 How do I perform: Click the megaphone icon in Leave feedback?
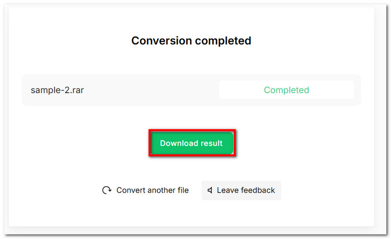tap(210, 190)
